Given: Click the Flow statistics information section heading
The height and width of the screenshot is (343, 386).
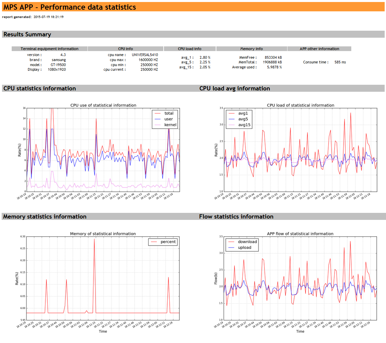Looking at the screenshot, I should (x=236, y=217).
